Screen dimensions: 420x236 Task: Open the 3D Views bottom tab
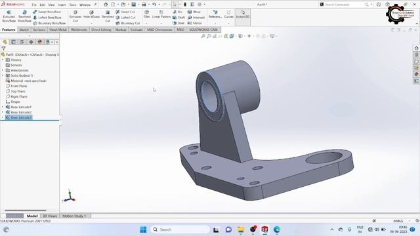click(50, 216)
